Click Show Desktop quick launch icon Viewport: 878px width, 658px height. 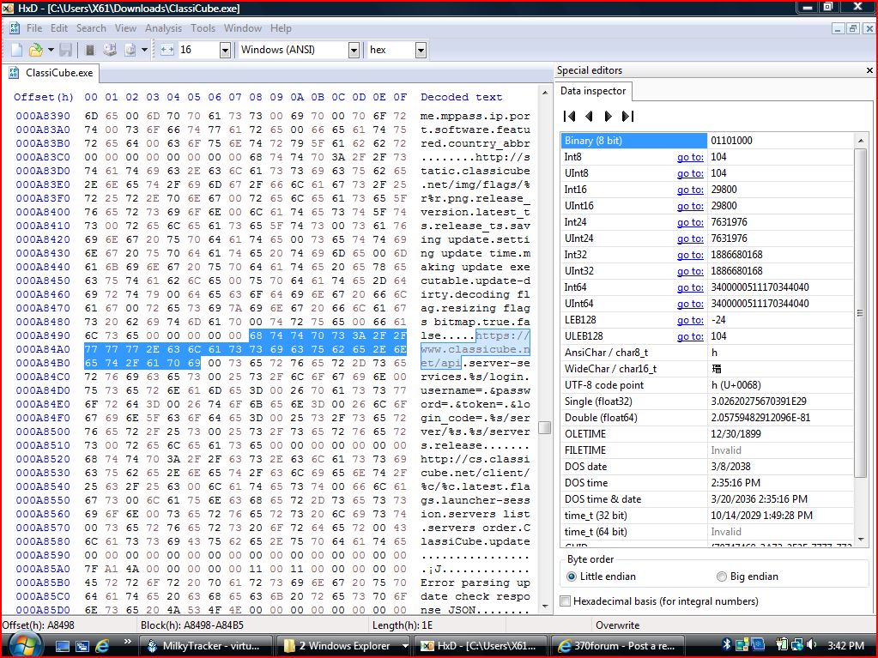click(x=62, y=646)
